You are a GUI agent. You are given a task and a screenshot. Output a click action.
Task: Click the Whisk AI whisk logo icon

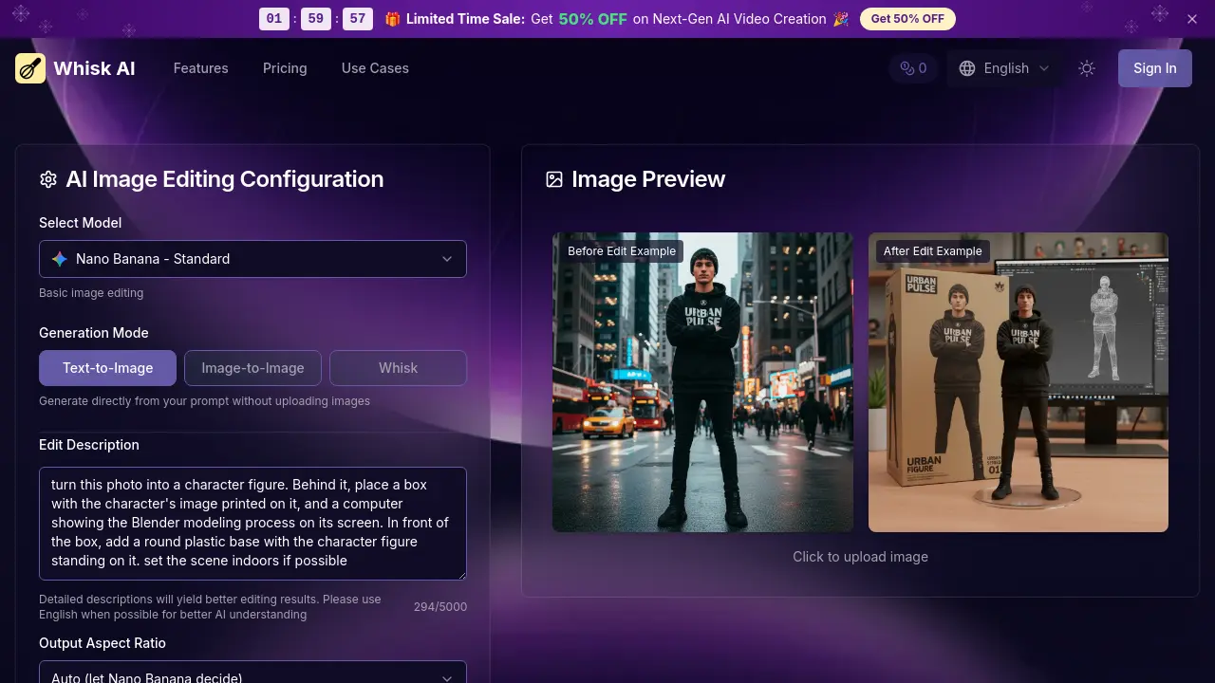[x=30, y=68]
